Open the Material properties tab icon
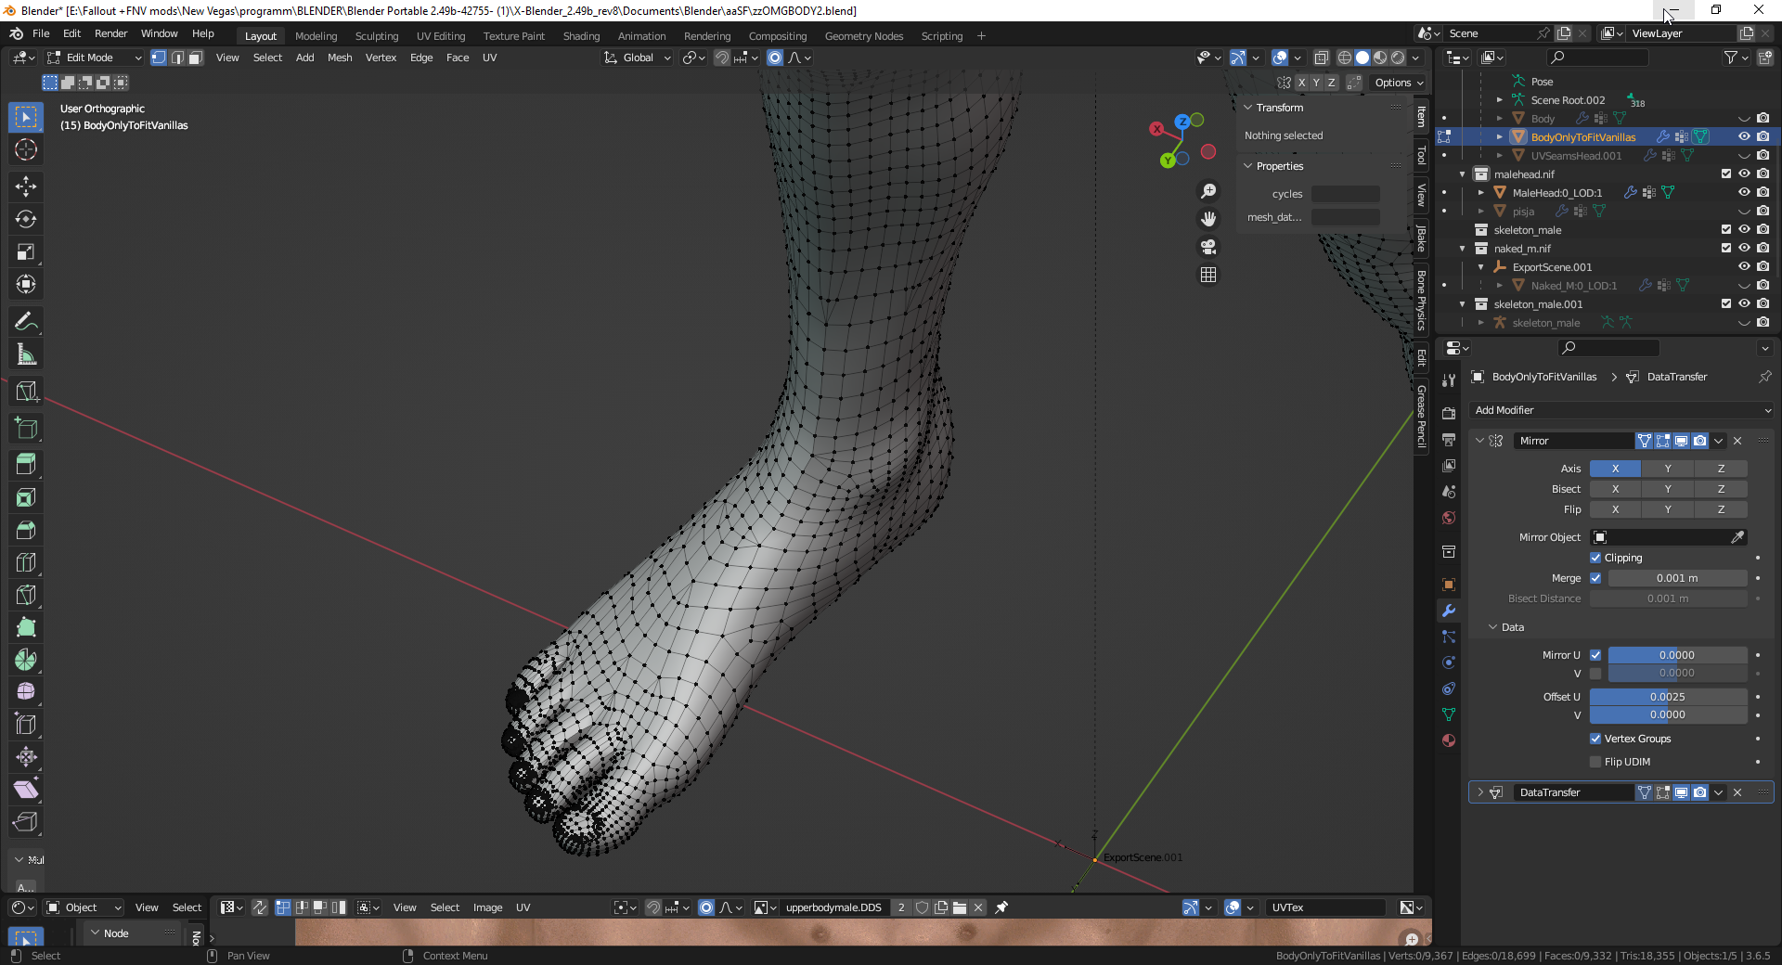 click(1449, 740)
